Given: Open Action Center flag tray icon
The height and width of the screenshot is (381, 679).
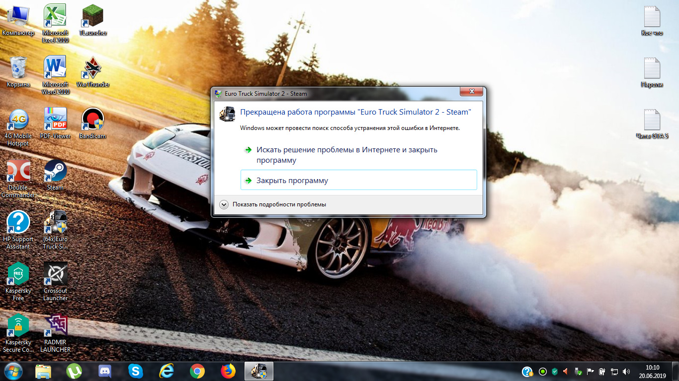Looking at the screenshot, I should point(590,372).
